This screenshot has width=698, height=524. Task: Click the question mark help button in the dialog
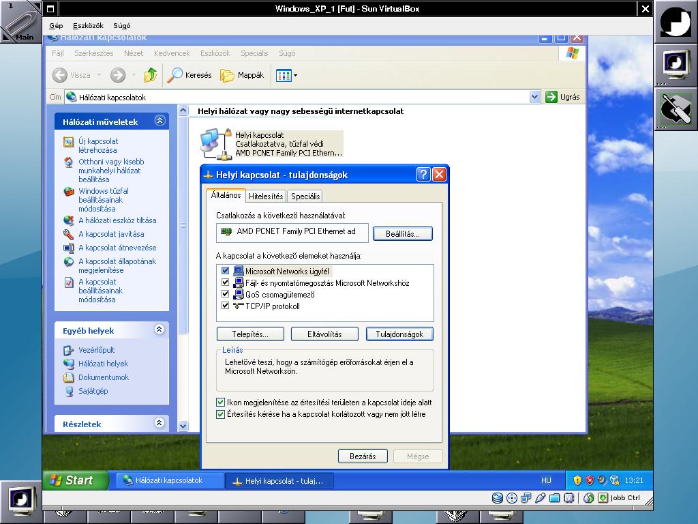click(423, 174)
